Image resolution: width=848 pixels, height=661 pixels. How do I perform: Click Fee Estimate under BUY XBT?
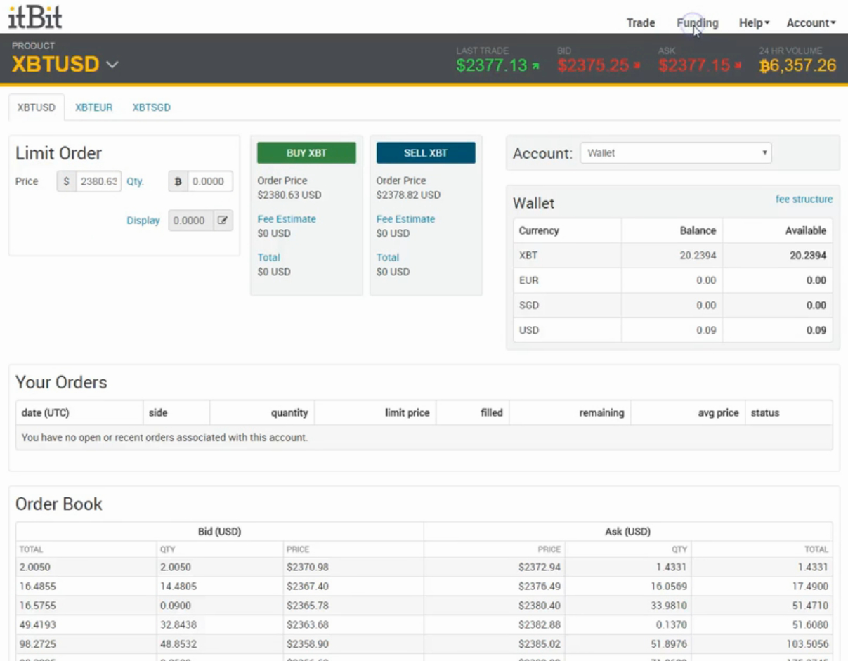pyautogui.click(x=287, y=219)
